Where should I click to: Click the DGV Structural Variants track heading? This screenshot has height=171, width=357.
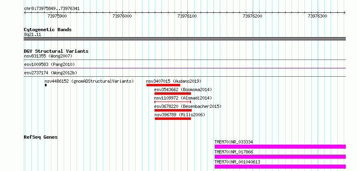pos(56,51)
